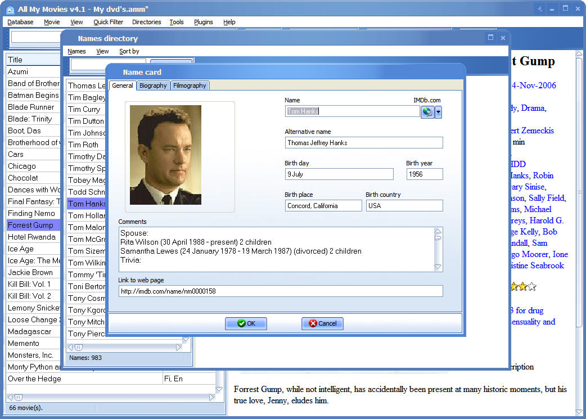Viewport: 586px width, 419px height.
Task: Maximize the Names directory window
Action: 490,37
